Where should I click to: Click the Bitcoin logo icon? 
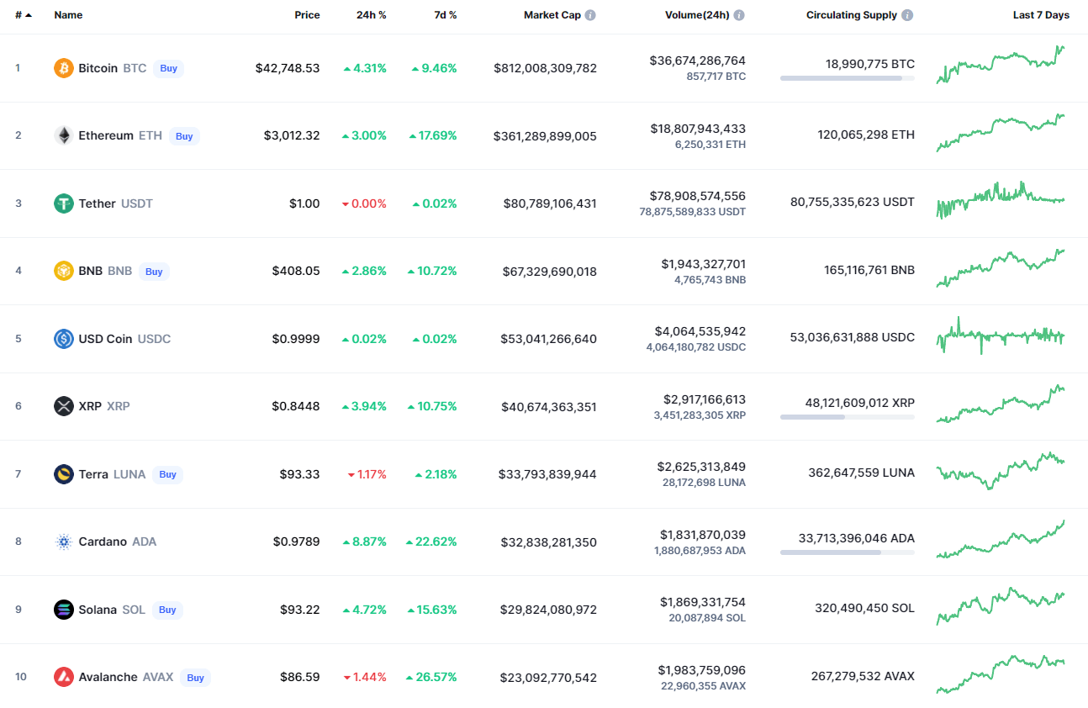pyautogui.click(x=64, y=68)
